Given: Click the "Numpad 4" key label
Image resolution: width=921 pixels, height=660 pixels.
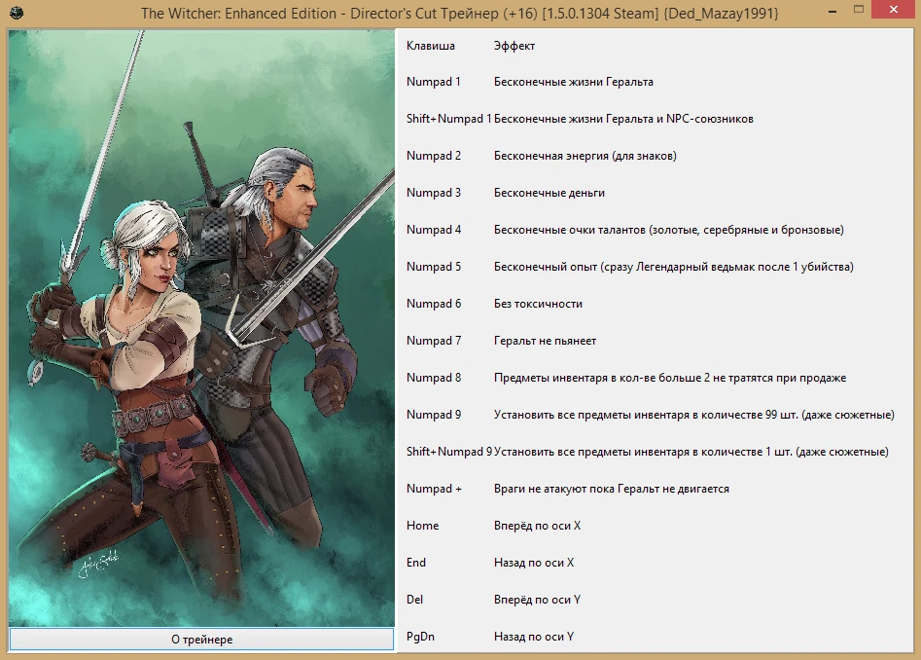Looking at the screenshot, I should pyautogui.click(x=434, y=230).
